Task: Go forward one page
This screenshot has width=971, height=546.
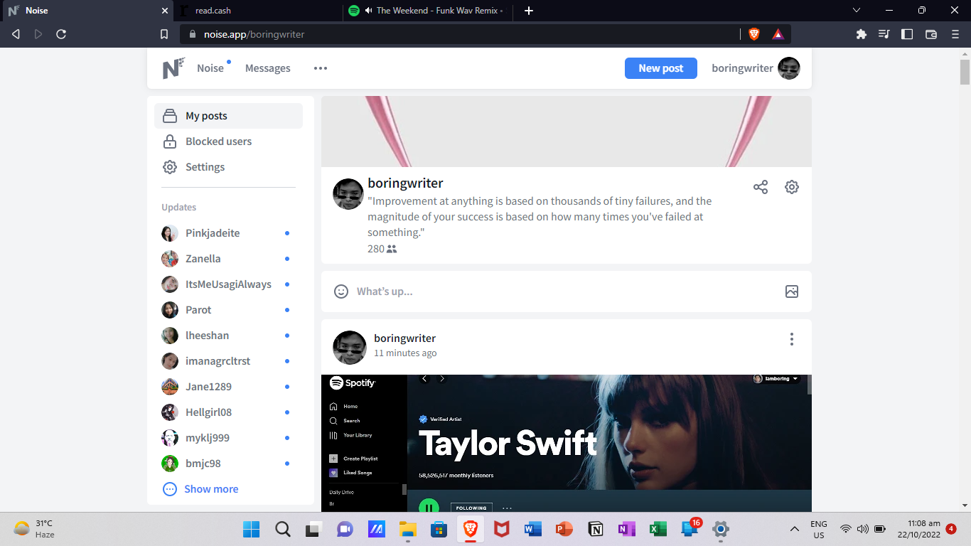Action: point(38,34)
